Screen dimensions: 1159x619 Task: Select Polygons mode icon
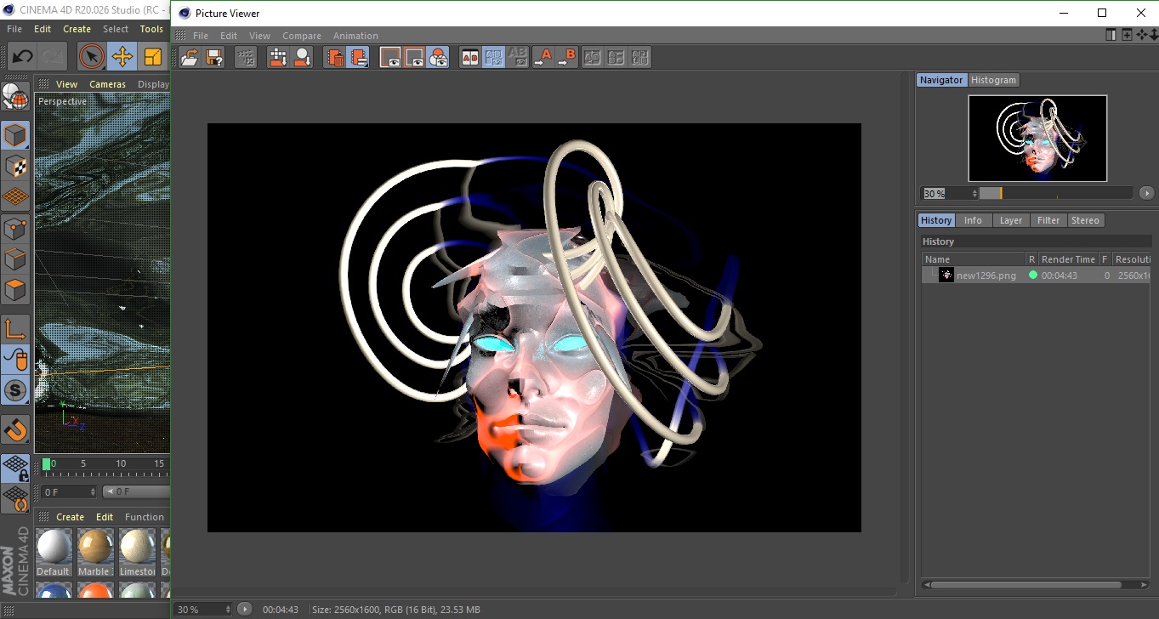point(15,290)
